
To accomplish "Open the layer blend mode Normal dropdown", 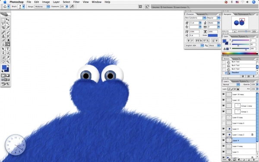I will tap(231, 85).
